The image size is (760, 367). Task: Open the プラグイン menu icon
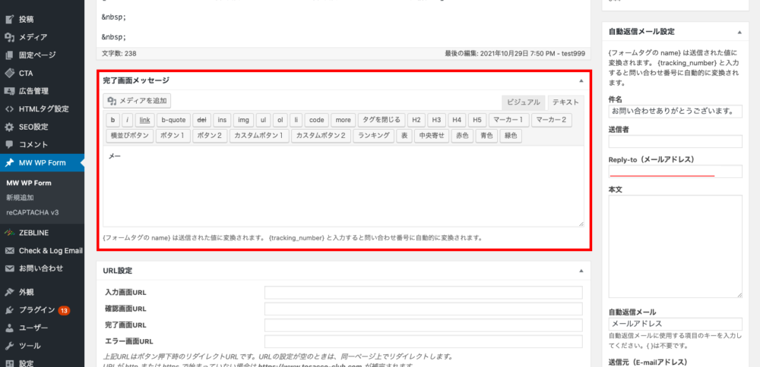tap(9, 309)
